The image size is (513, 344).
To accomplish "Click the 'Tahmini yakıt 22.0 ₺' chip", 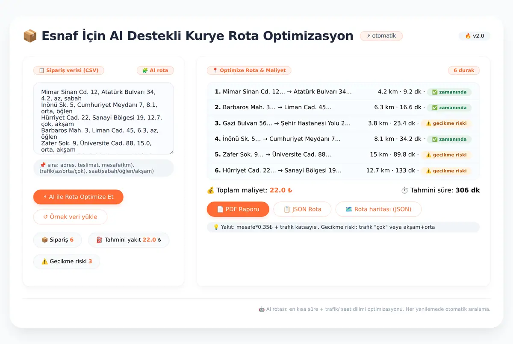I will pyautogui.click(x=129, y=240).
